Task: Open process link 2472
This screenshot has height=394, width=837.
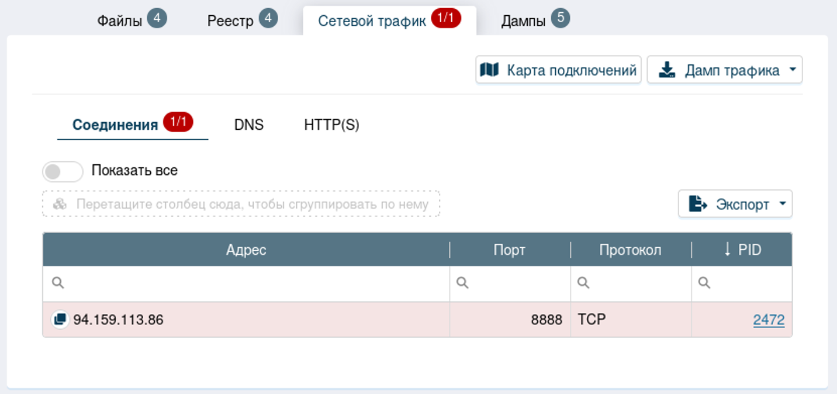Action: point(769,320)
